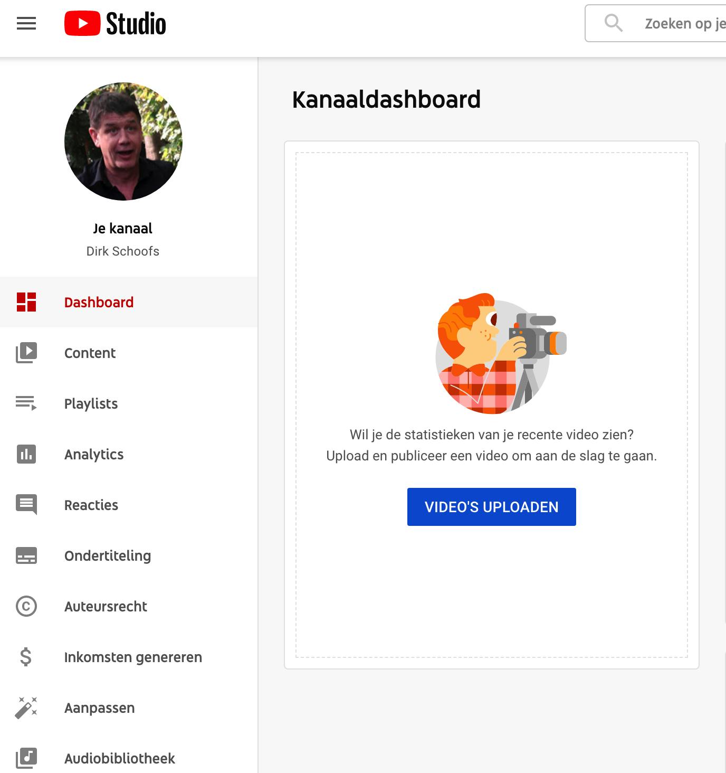The height and width of the screenshot is (773, 726).
Task: Click the 'Je kanaal' label
Action: click(x=123, y=228)
